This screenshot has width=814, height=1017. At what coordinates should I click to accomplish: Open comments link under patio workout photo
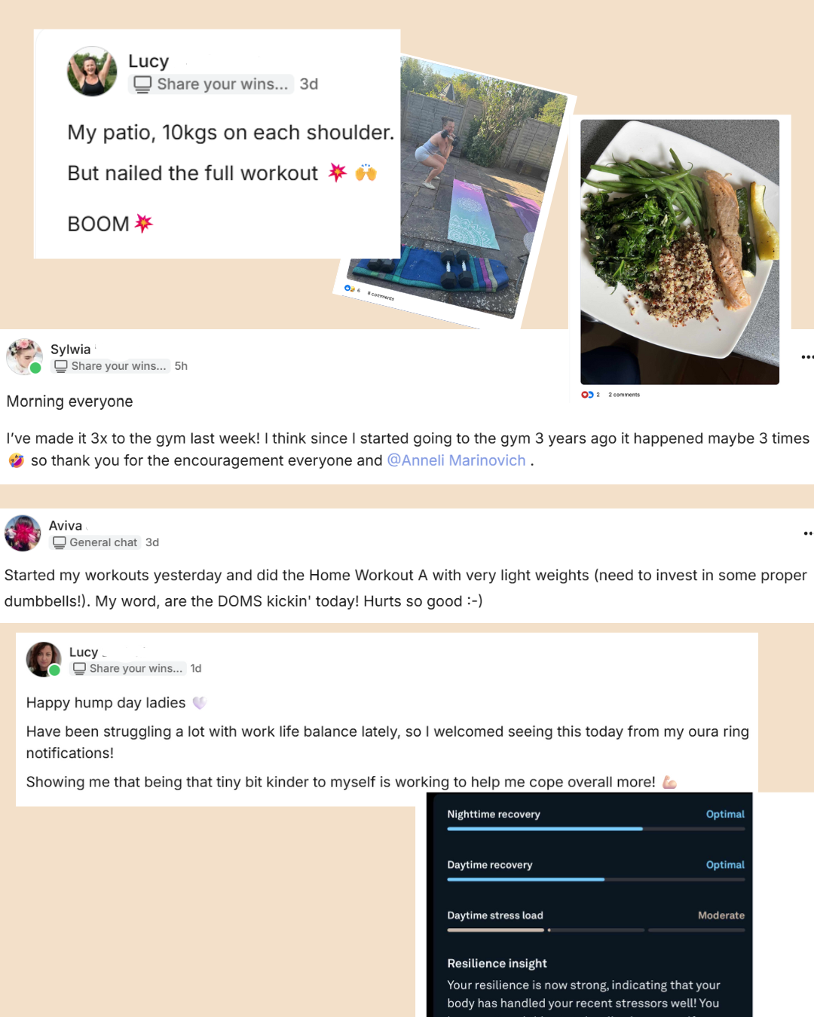381,296
